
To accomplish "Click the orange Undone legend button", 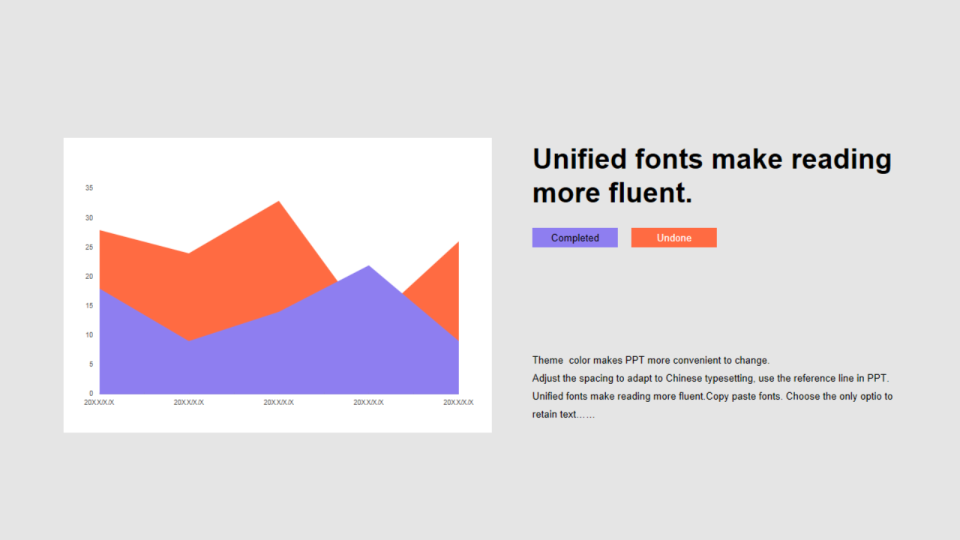I will (673, 238).
